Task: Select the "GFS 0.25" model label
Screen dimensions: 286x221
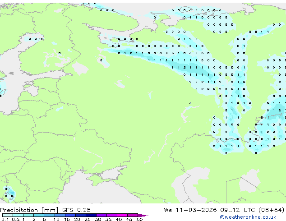Action: (76, 210)
